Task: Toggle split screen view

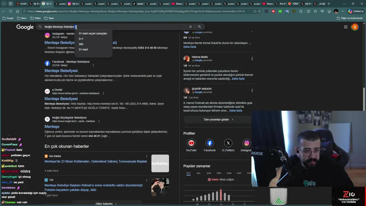Action: [x=308, y=11]
